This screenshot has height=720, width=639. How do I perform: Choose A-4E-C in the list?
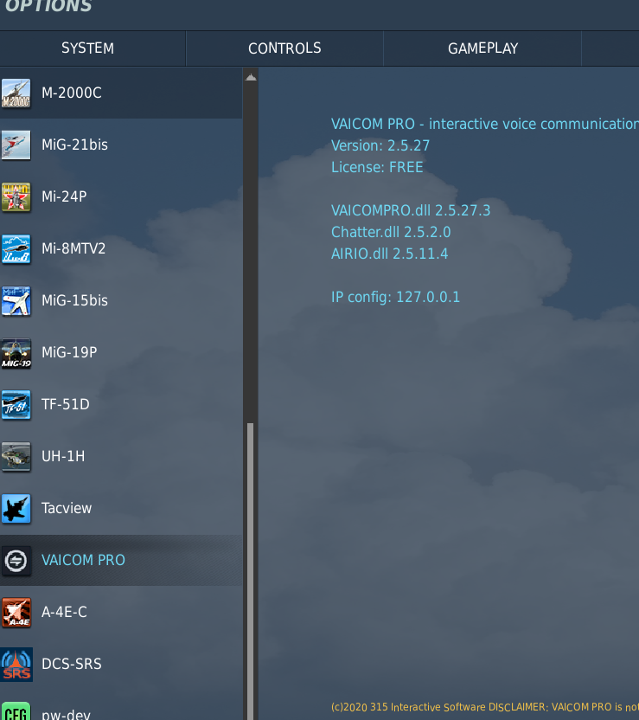point(121,612)
